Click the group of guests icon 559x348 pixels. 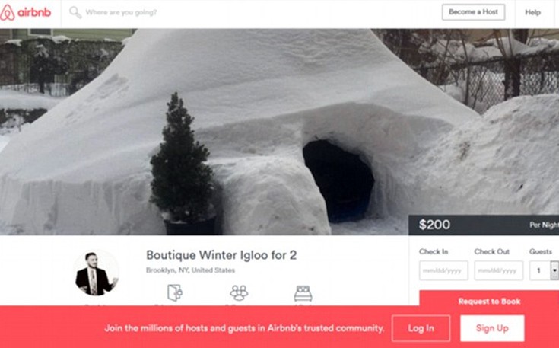coord(239,292)
